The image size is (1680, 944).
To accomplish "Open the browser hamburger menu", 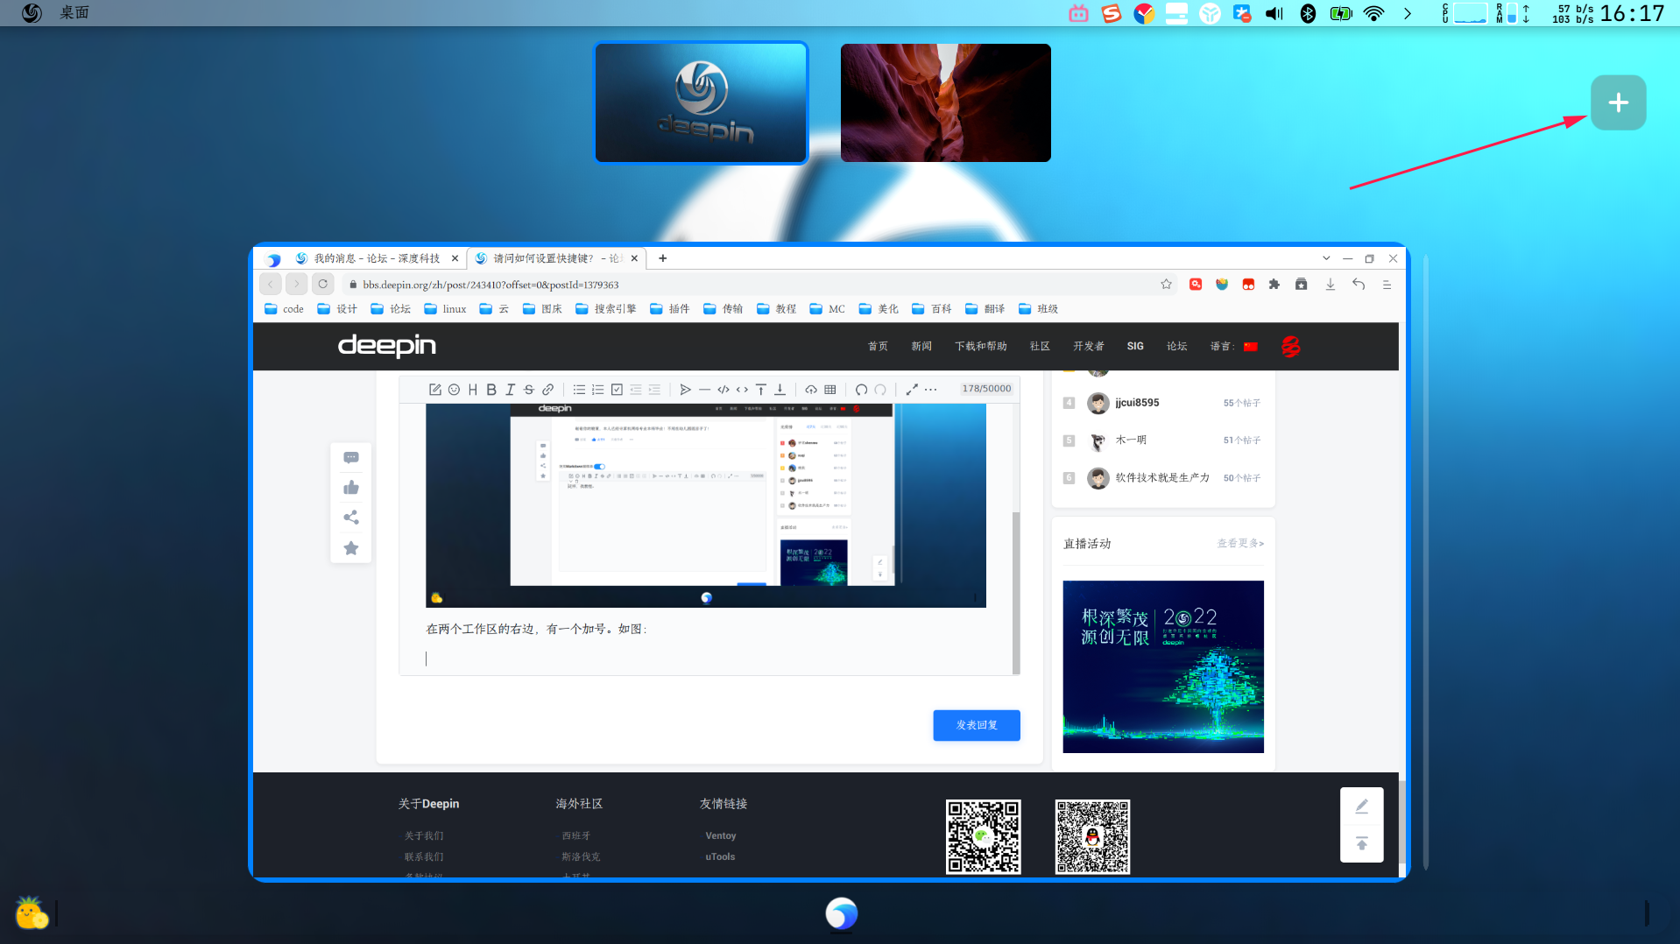I will pyautogui.click(x=1387, y=285).
